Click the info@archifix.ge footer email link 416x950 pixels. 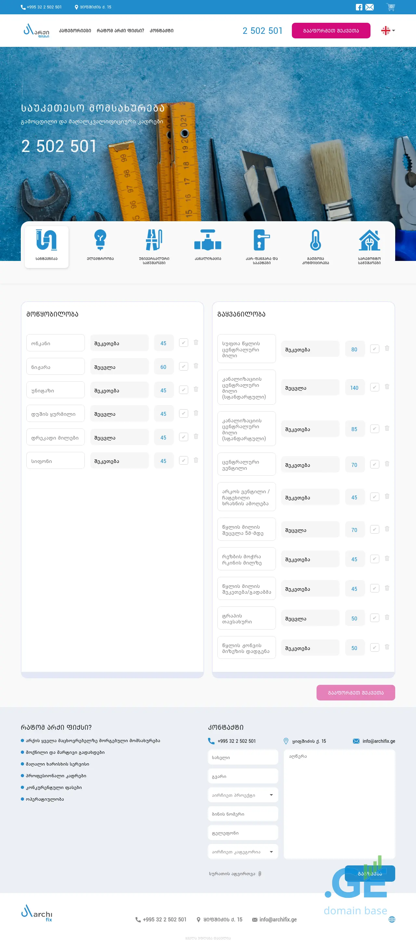278,919
